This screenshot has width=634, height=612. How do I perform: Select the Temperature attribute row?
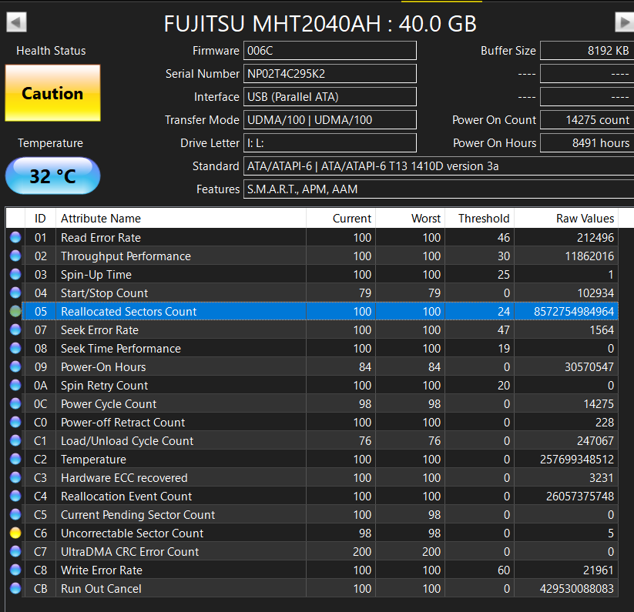[93, 459]
